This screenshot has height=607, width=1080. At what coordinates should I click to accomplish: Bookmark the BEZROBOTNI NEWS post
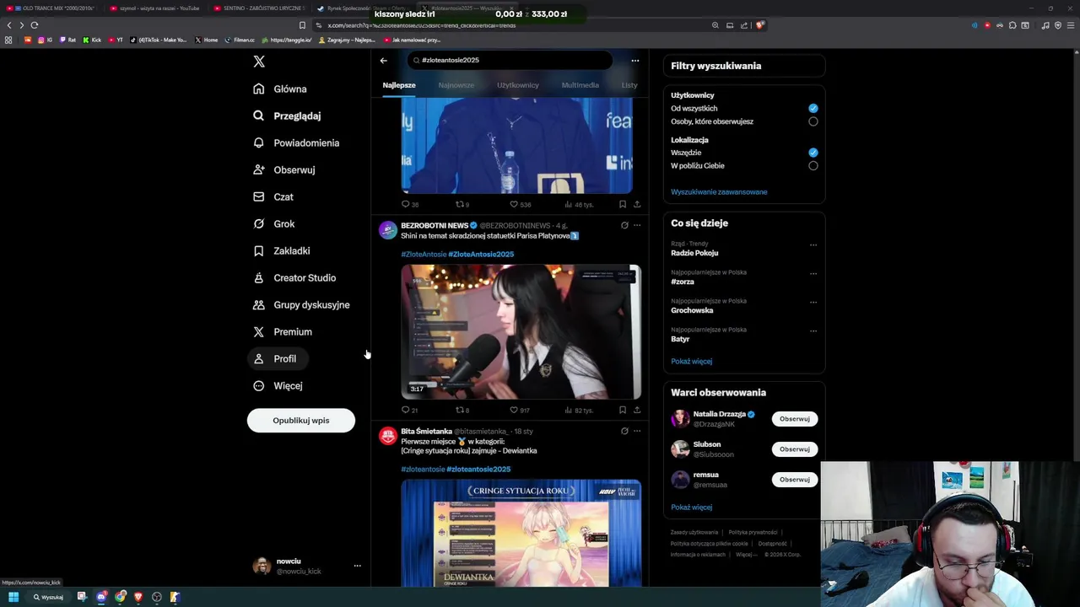pos(623,411)
